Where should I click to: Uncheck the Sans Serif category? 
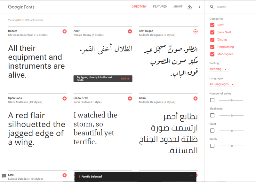coord(212,33)
